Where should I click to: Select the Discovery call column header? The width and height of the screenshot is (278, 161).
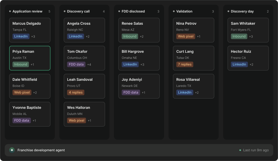(78, 11)
